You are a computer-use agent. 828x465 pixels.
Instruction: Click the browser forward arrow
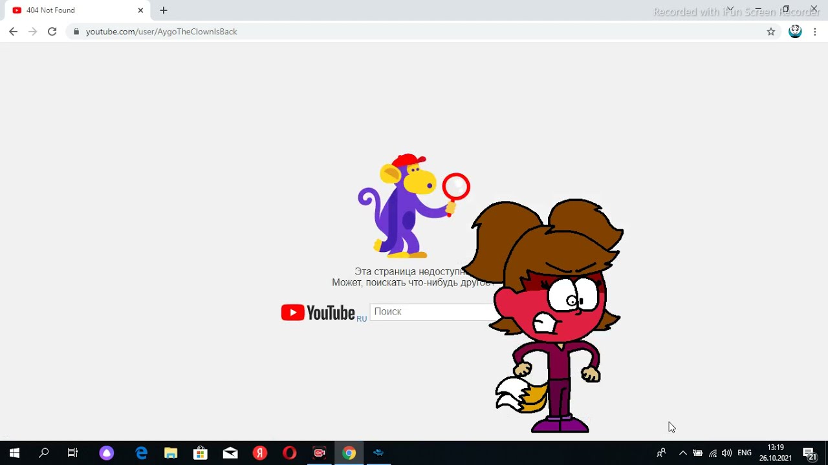click(32, 31)
